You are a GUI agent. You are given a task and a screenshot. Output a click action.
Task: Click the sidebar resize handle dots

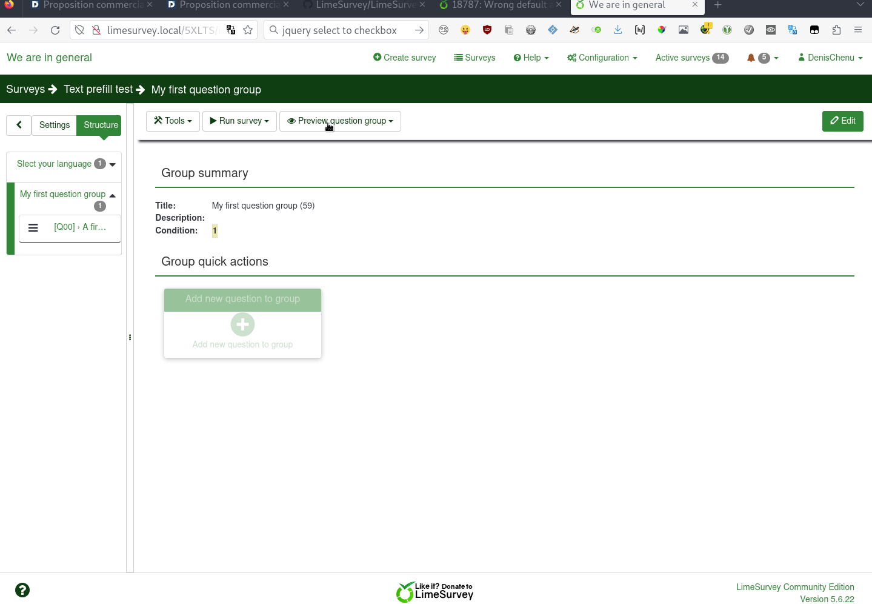[x=130, y=338]
